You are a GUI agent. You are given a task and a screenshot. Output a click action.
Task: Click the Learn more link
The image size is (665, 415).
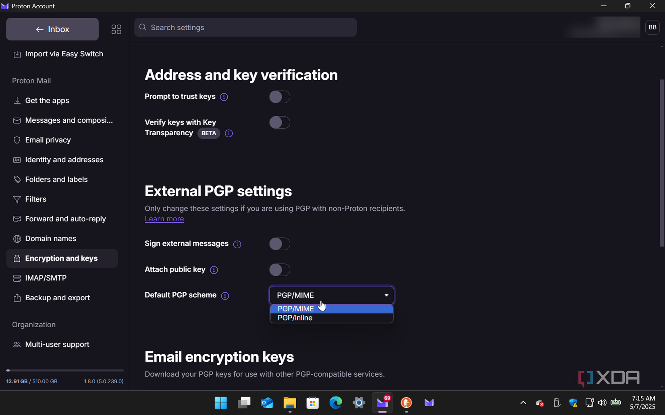164,219
